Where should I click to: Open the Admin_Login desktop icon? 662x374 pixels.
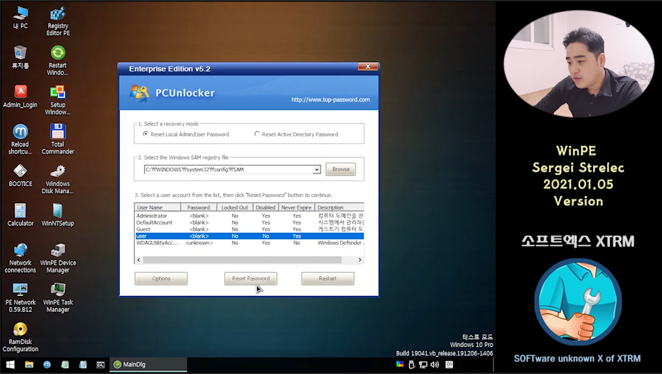click(x=20, y=96)
